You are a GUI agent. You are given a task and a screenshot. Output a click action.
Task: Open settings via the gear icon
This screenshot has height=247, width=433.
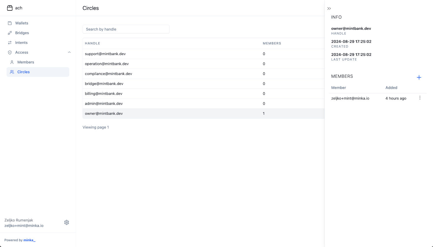click(x=67, y=223)
